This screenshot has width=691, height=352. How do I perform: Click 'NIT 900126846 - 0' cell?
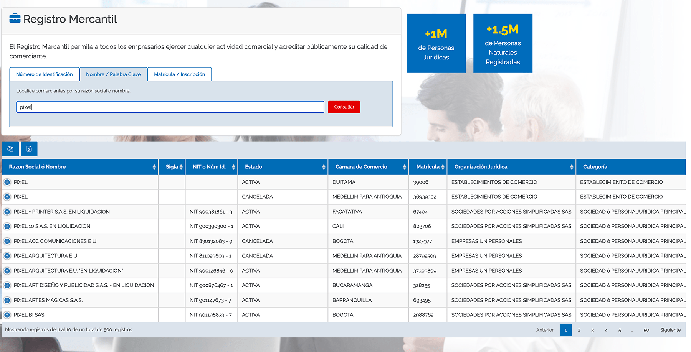point(211,271)
